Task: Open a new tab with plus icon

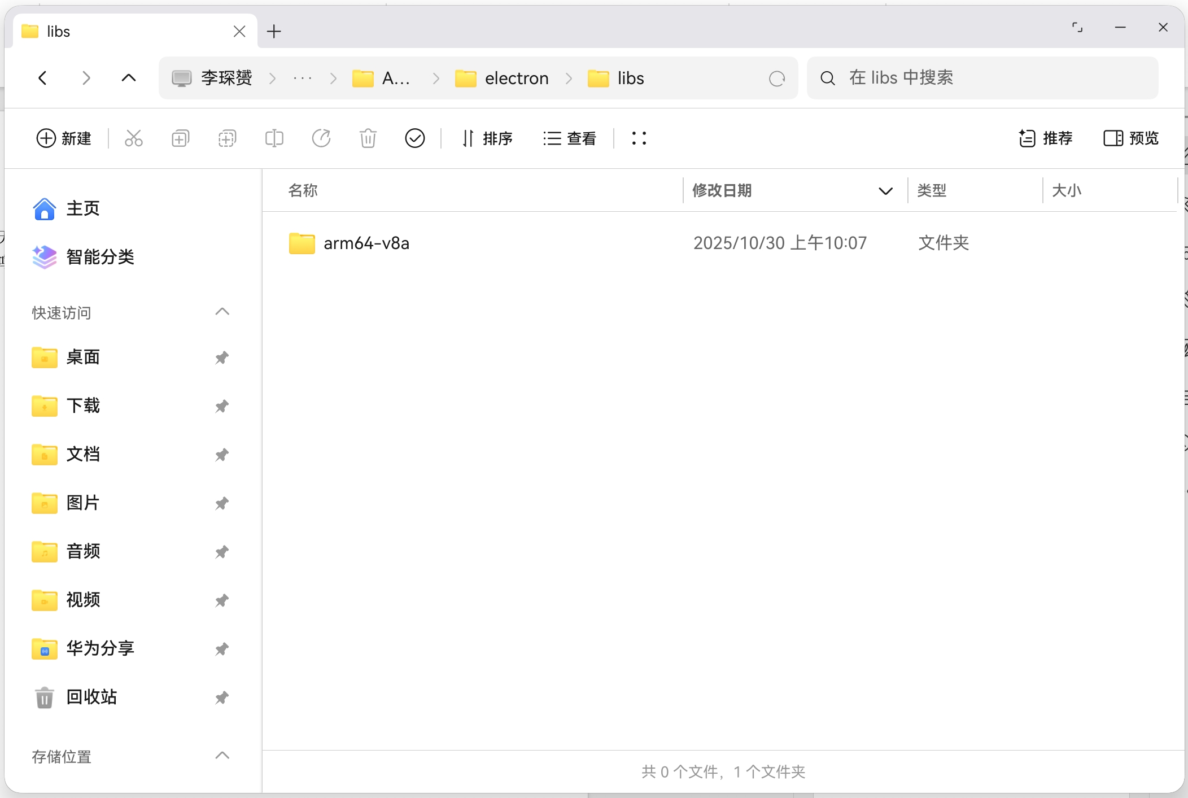Action: [x=274, y=32]
